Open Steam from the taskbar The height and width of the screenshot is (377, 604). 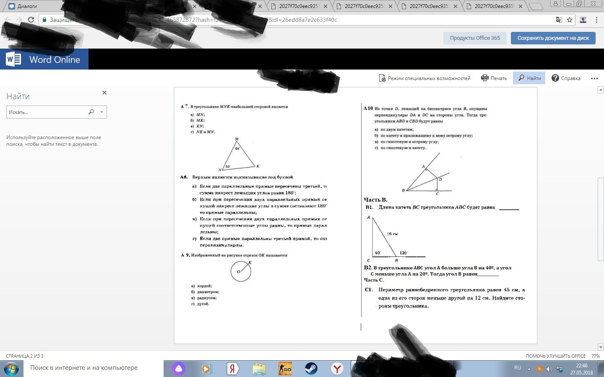(311, 369)
